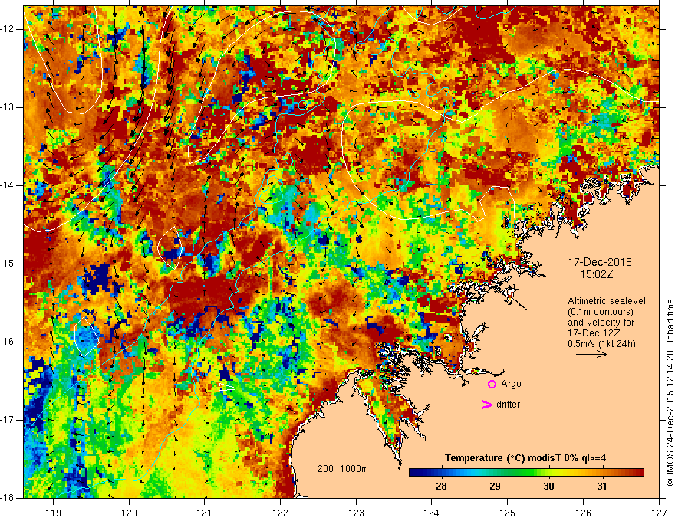Click the longitude axis label '121'
675x521 pixels.
tap(205, 513)
